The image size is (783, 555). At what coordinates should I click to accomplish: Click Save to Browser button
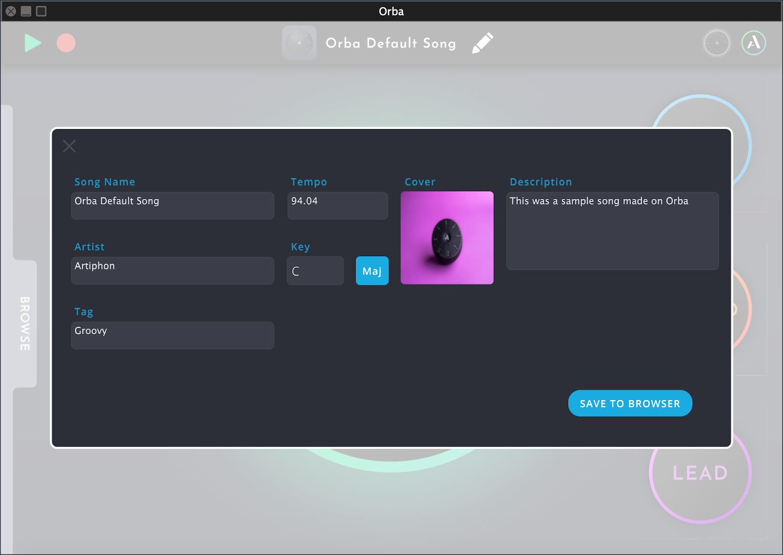tap(630, 403)
